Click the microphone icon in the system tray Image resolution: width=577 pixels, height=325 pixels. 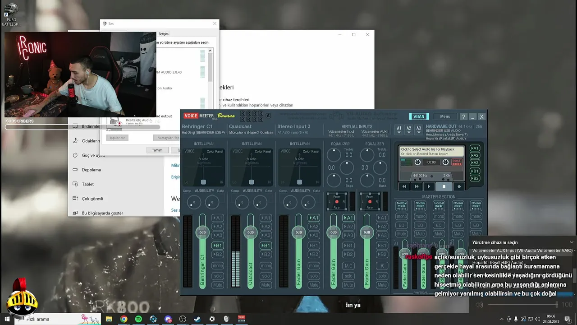(x=516, y=319)
